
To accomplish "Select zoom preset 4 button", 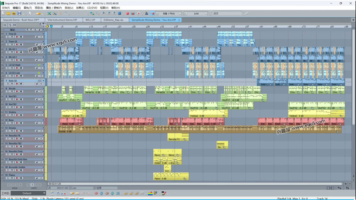I will tap(40, 185).
